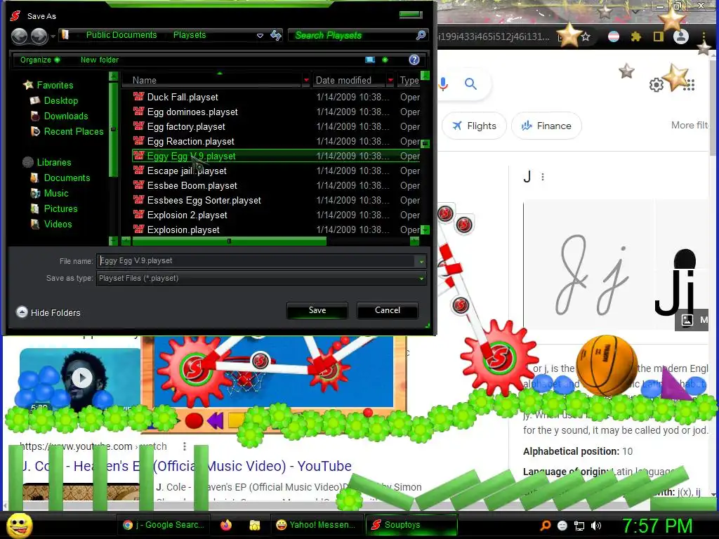Open the Save as type combo box
The height and width of the screenshot is (539, 719).
pos(261,278)
